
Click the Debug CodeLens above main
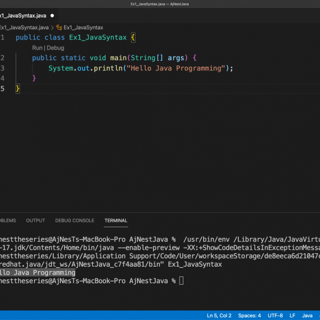click(x=55, y=48)
